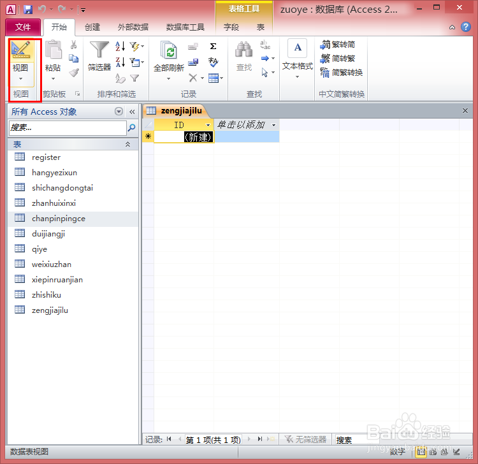Click the Cut scissors icon

[73, 45]
